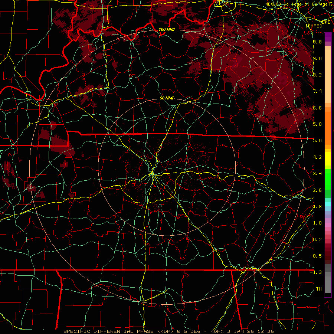The height and width of the screenshot is (334, 334).
Task: Click the 2.6 value on color scale
Action: (317, 190)
